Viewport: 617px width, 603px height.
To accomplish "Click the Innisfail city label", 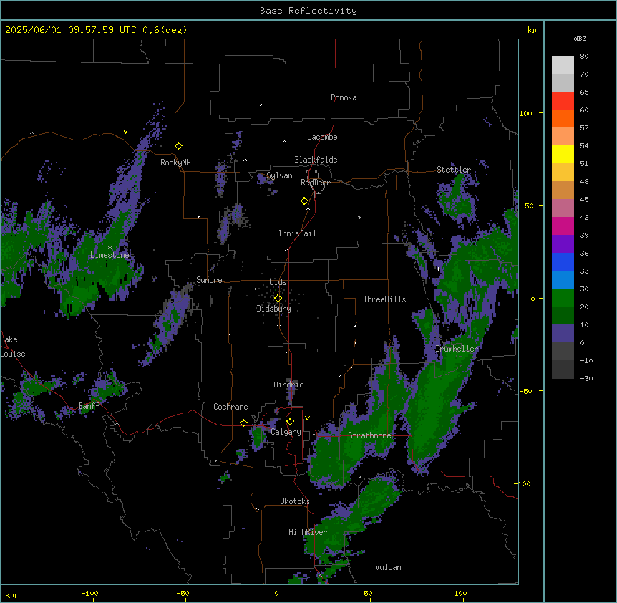I will coord(297,233).
